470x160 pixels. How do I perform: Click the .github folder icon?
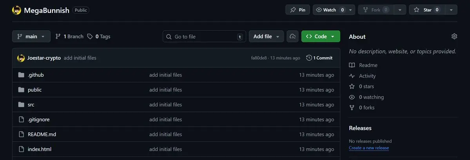pyautogui.click(x=21, y=75)
